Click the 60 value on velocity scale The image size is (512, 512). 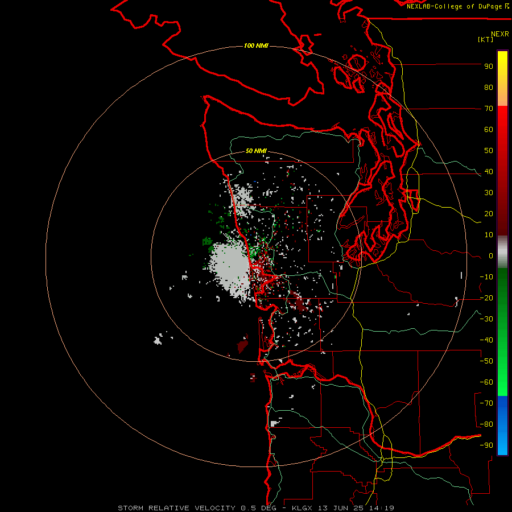tap(489, 130)
